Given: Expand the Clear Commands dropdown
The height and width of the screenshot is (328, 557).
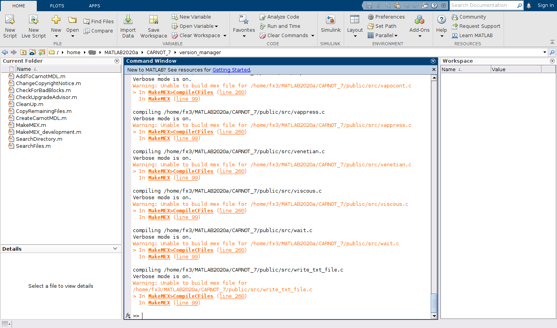Looking at the screenshot, I should tap(313, 36).
